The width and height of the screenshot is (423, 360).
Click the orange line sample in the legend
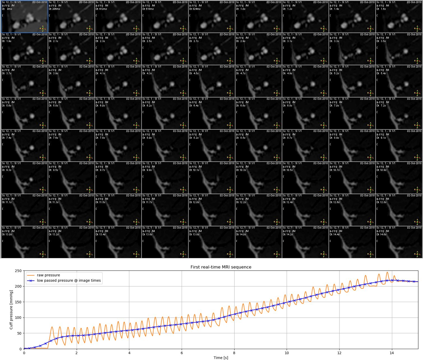31,275
